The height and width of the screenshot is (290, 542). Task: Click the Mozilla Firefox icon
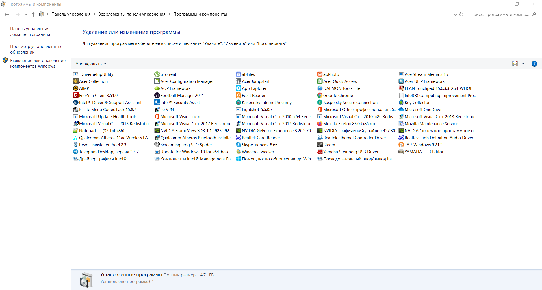coord(320,124)
